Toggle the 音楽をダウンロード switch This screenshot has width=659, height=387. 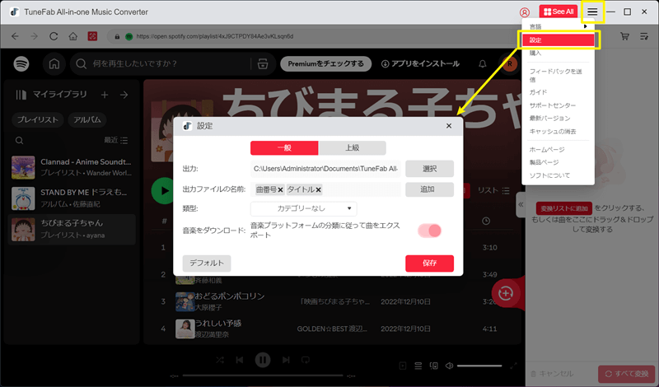coord(429,231)
